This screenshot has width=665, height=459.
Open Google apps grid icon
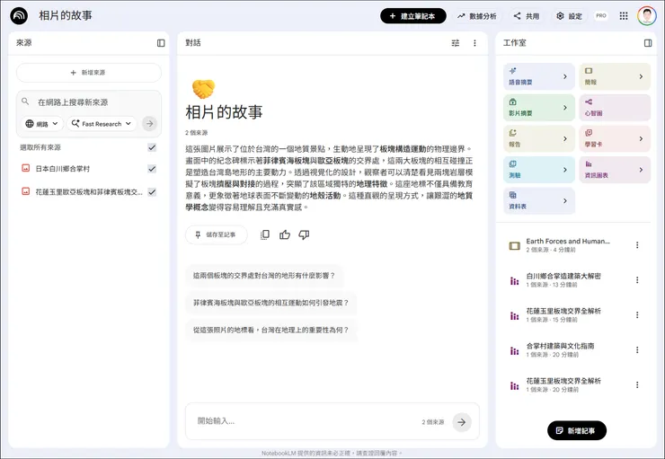(624, 16)
